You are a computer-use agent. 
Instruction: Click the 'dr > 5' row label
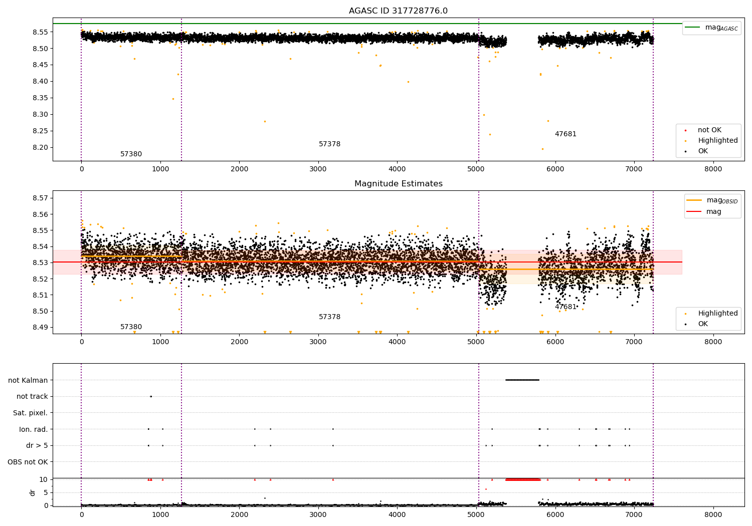click(x=37, y=446)
